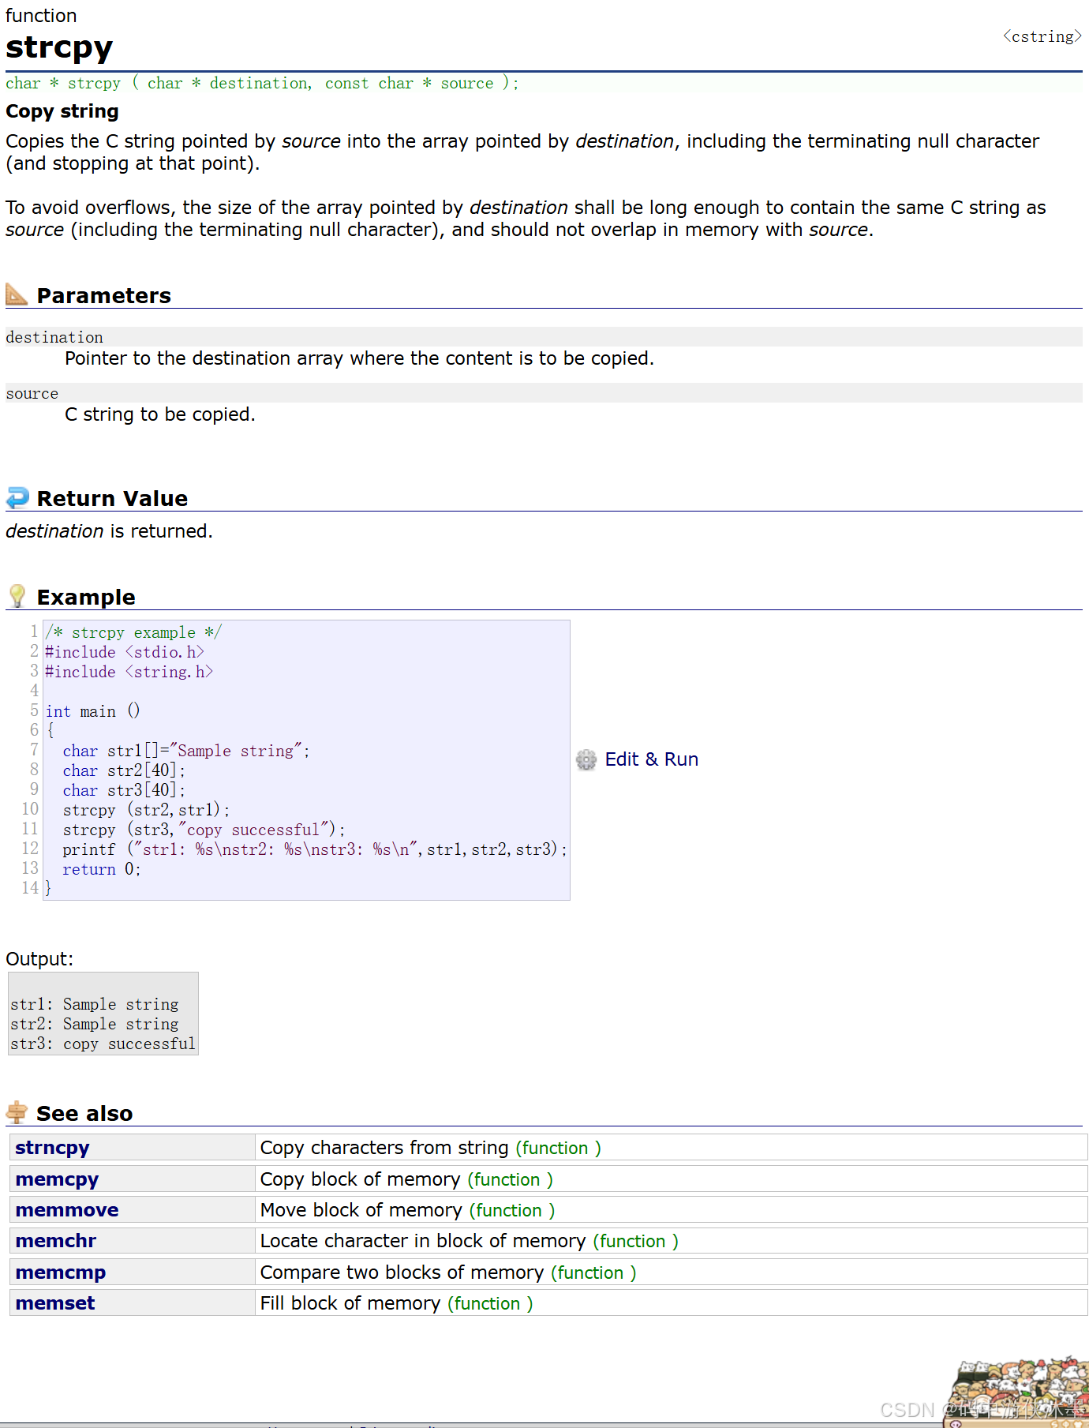The height and width of the screenshot is (1428, 1089).
Task: Click output line 'str2: Sample string'
Action: [95, 1024]
